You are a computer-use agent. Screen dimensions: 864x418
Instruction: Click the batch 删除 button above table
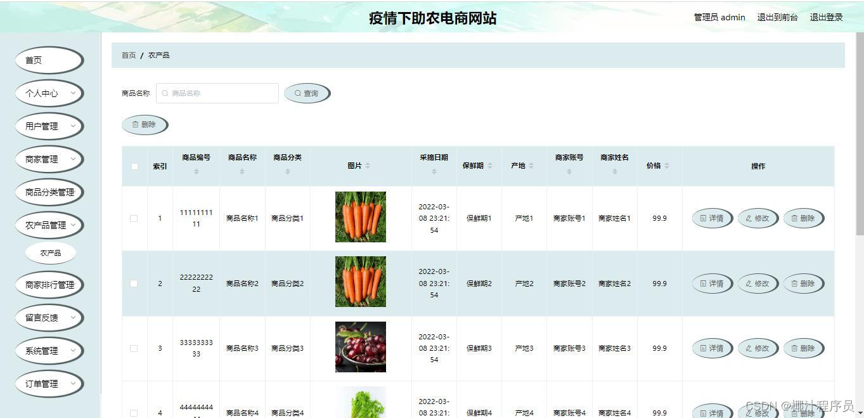tap(145, 125)
